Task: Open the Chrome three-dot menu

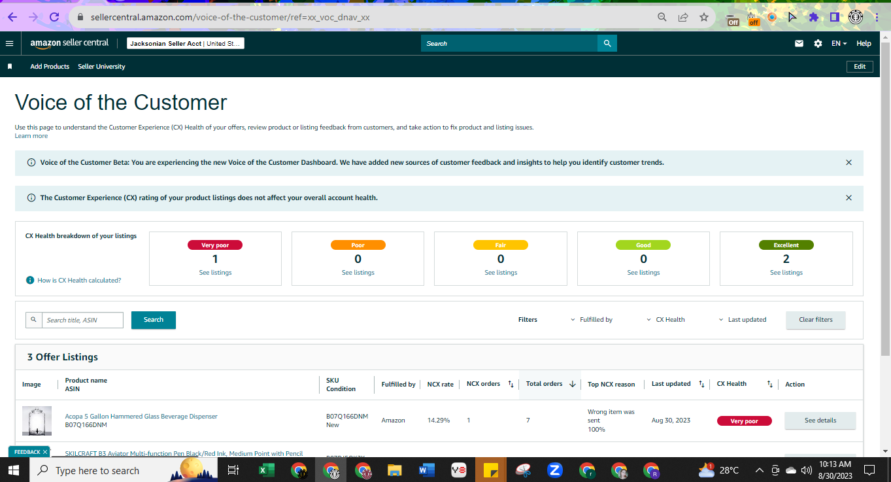Action: tap(878, 18)
